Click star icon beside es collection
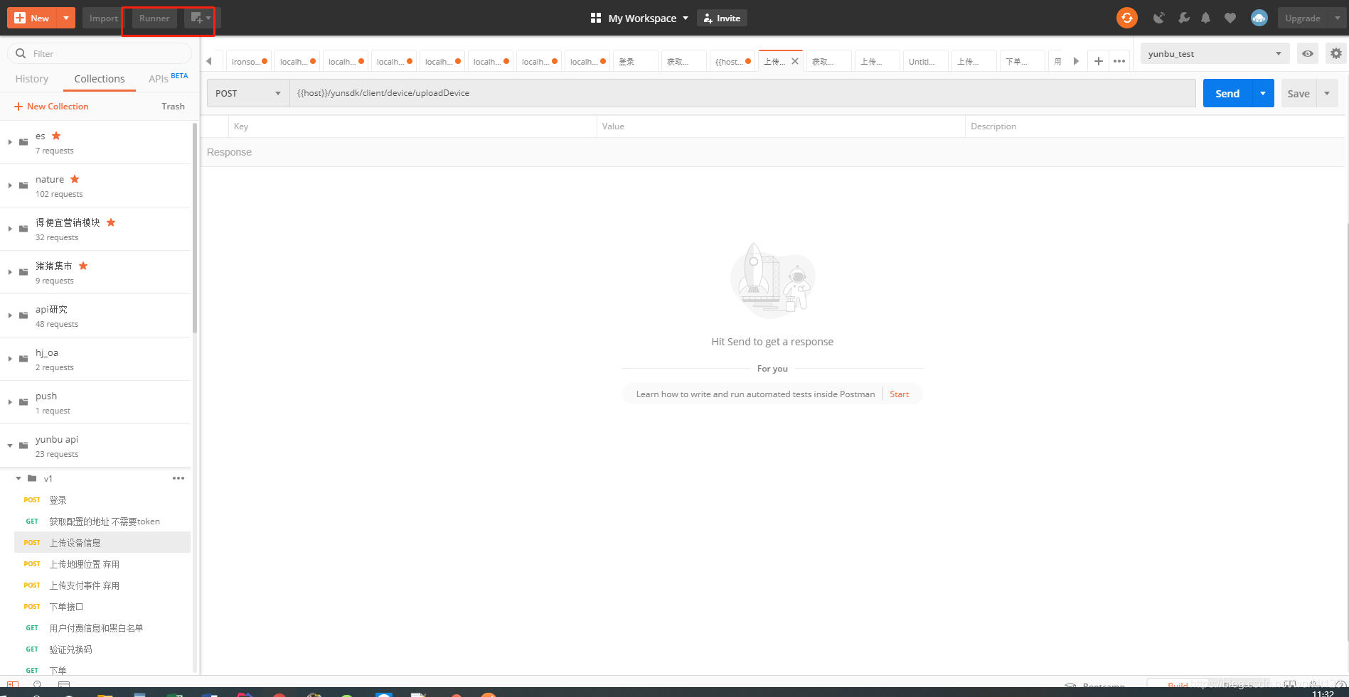The width and height of the screenshot is (1349, 697). [56, 136]
